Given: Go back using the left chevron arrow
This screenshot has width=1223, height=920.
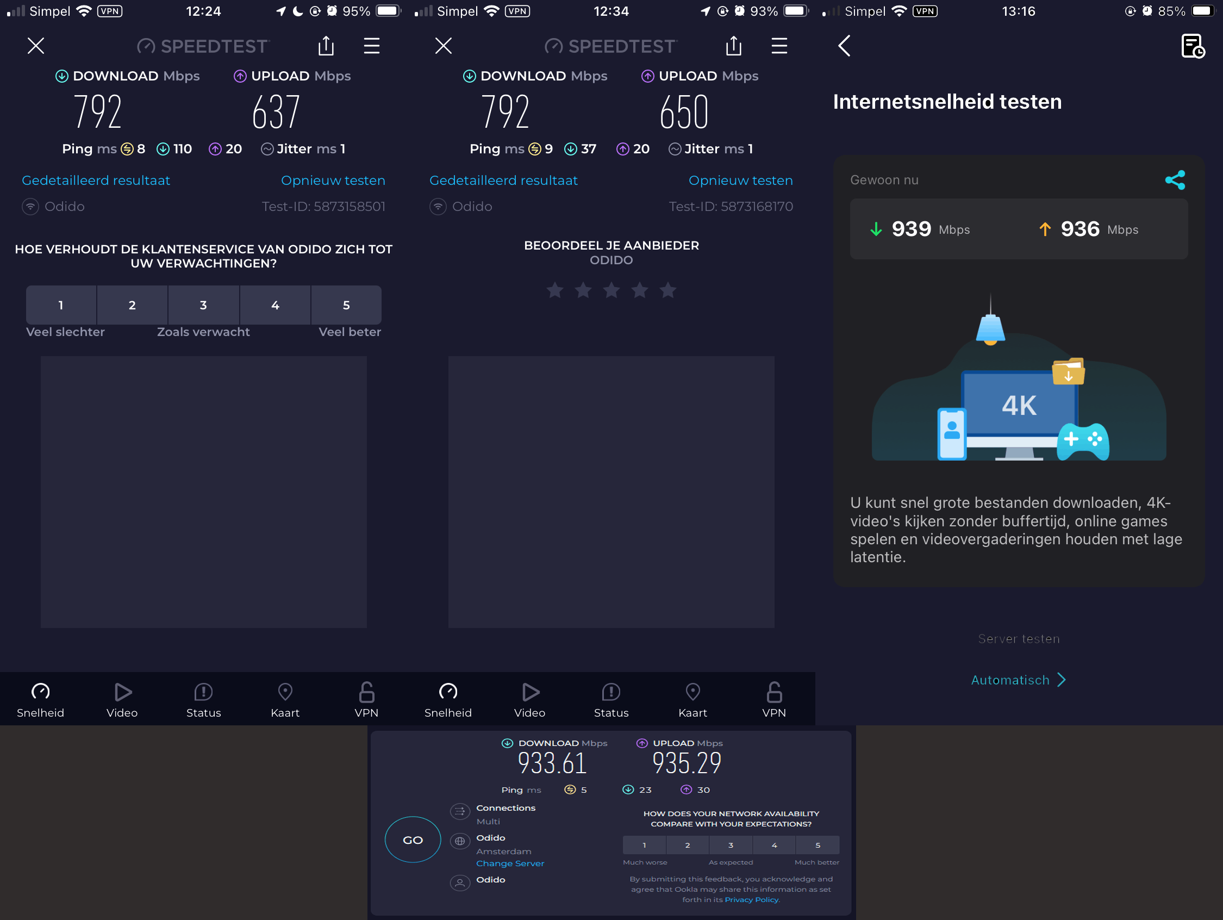Looking at the screenshot, I should pyautogui.click(x=844, y=46).
